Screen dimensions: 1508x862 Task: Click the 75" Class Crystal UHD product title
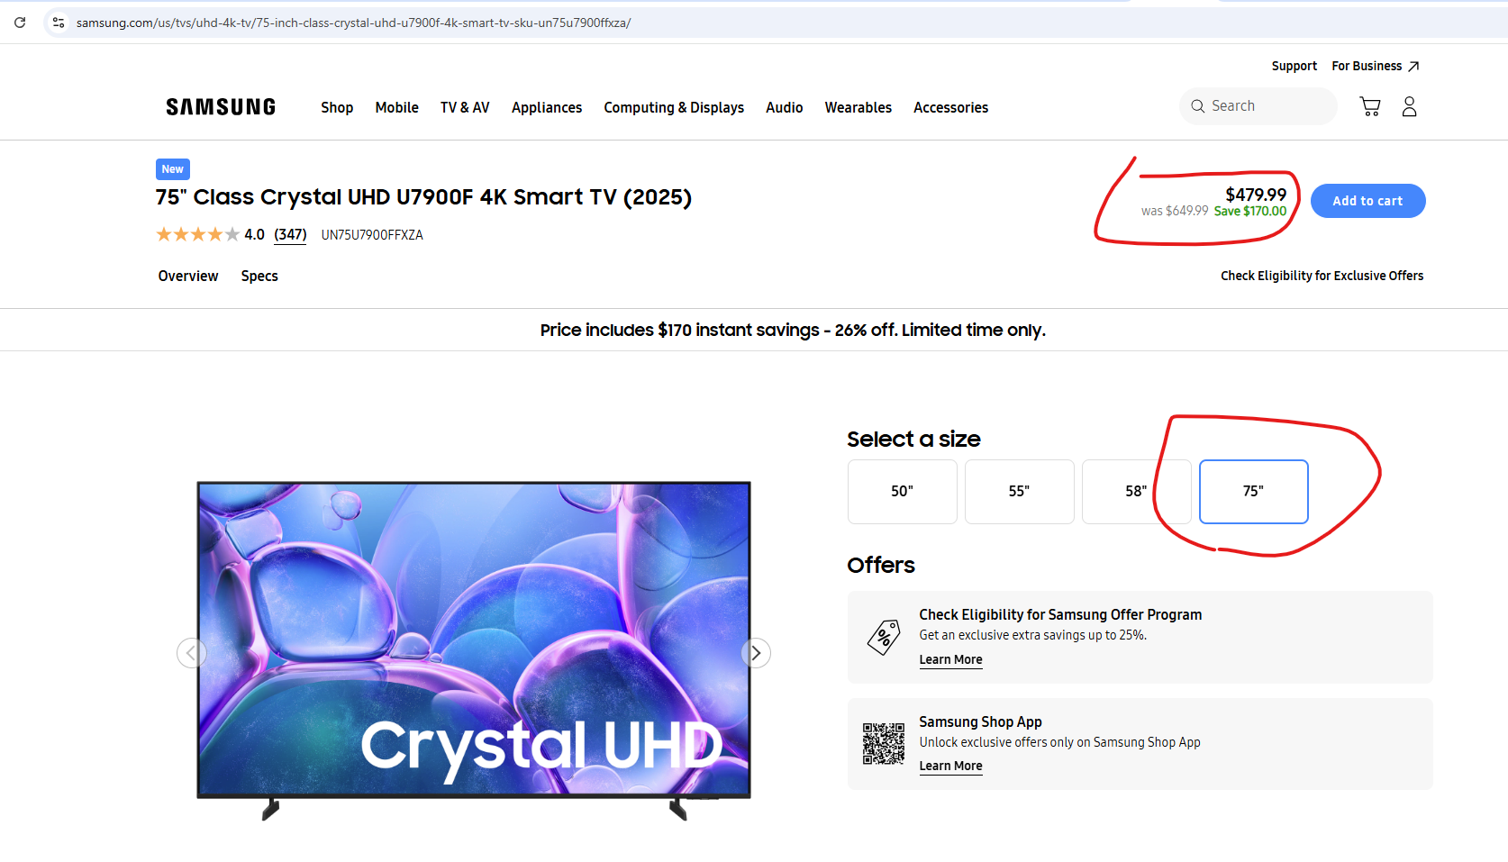(423, 197)
